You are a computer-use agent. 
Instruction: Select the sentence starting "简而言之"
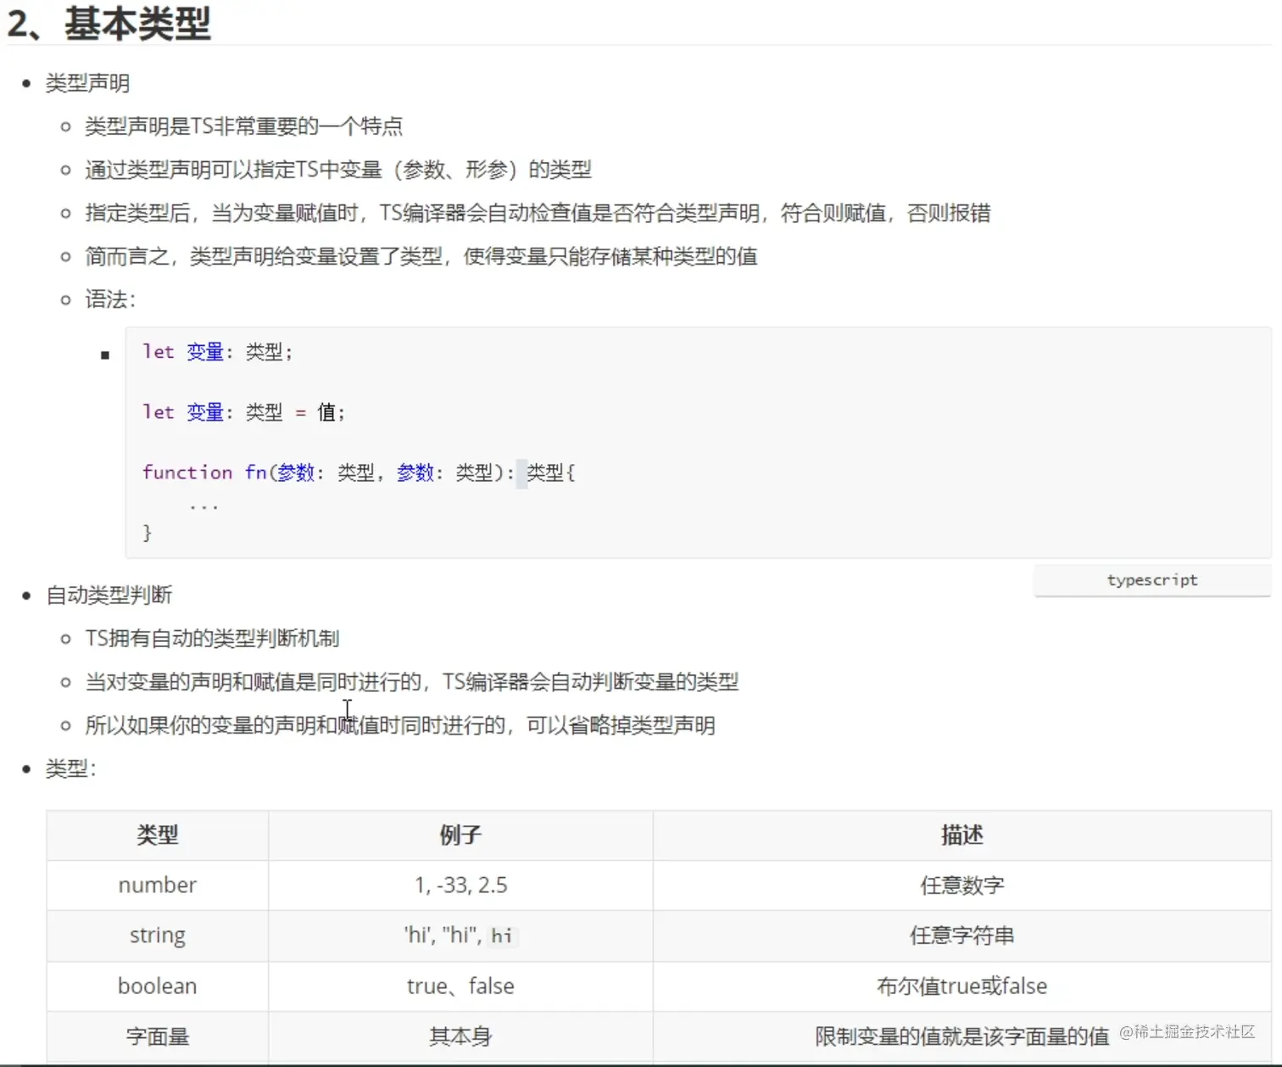pyautogui.click(x=421, y=256)
